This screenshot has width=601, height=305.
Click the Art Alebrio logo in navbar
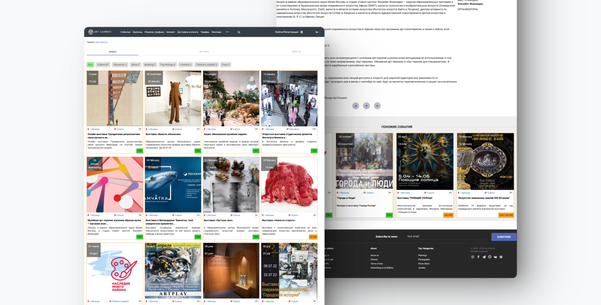point(100,32)
